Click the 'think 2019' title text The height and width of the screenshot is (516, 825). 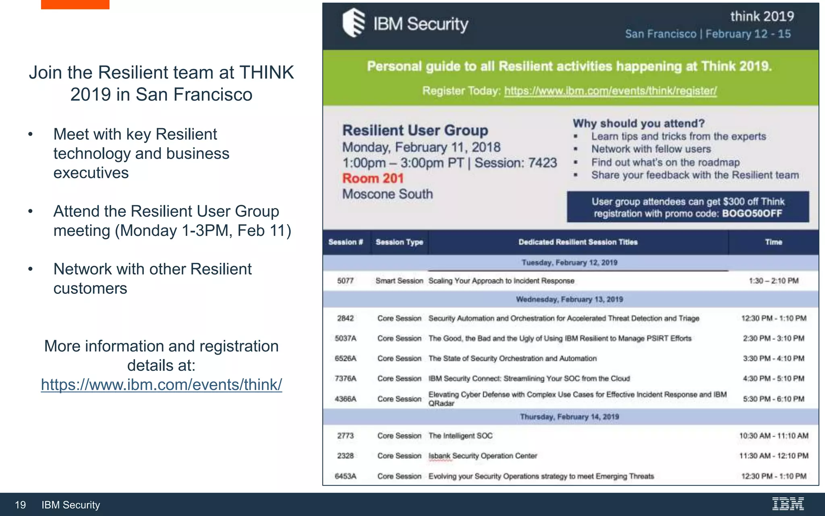pos(762,17)
